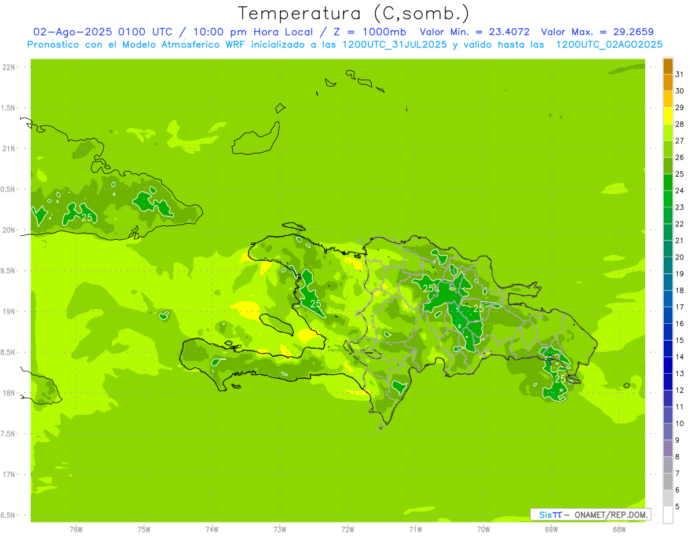The image size is (695, 537).
Task: Click the "1200UTC_02AGO2025" valid-until time
Action: [609, 45]
